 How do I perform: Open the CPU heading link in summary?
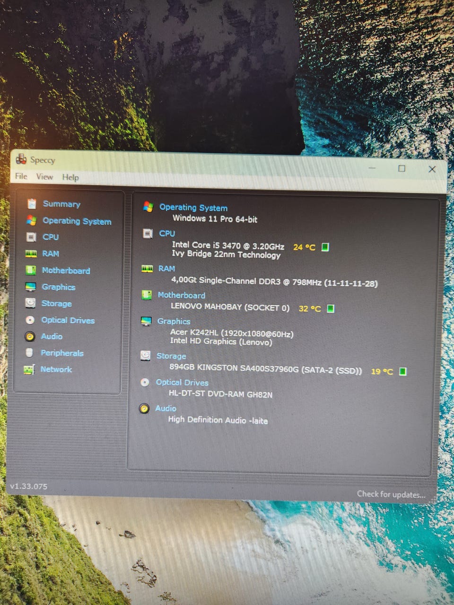coord(167,233)
